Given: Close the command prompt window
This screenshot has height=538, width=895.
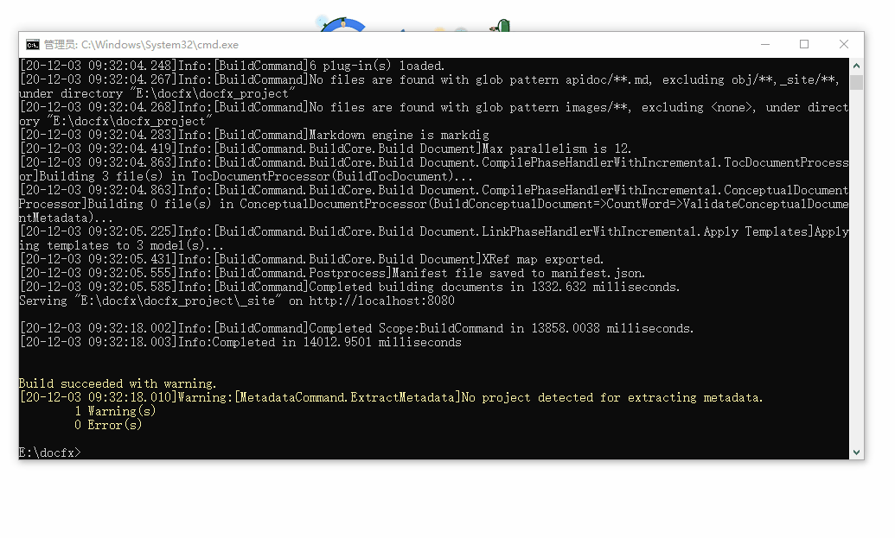Looking at the screenshot, I should click(844, 45).
